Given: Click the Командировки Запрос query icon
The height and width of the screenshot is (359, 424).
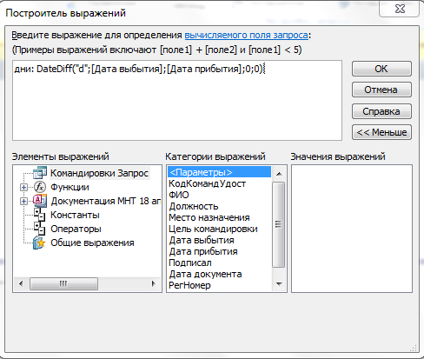Looking at the screenshot, I should [40, 173].
